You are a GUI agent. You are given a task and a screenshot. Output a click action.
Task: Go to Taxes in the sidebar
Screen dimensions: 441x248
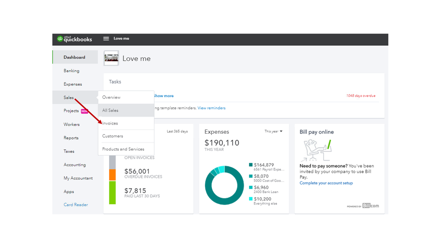coord(69,151)
